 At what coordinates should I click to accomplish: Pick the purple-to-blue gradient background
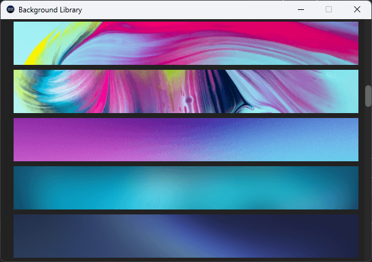(185, 140)
